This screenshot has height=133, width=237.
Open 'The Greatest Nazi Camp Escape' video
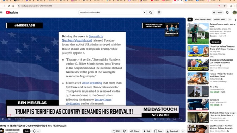point(223,114)
